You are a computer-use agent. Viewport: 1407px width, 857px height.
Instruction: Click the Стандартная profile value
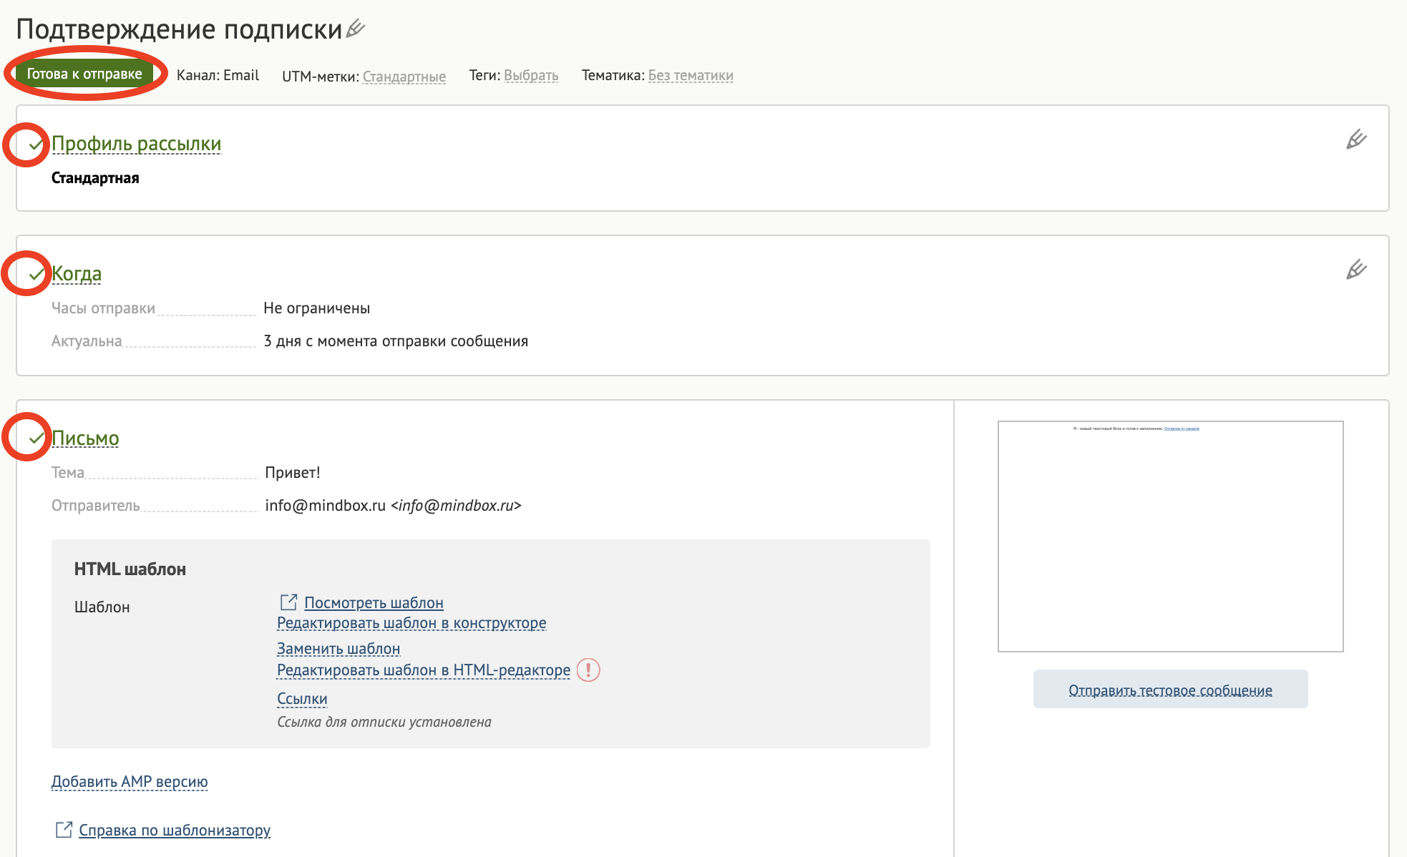click(95, 178)
